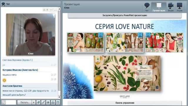The height and width of the screenshot is (106, 188).
Task: Toggle the padlock lock-chat icon
Action: point(53,102)
